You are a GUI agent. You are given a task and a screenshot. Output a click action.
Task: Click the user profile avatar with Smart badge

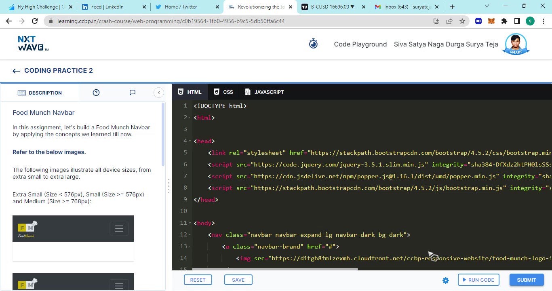516,44
